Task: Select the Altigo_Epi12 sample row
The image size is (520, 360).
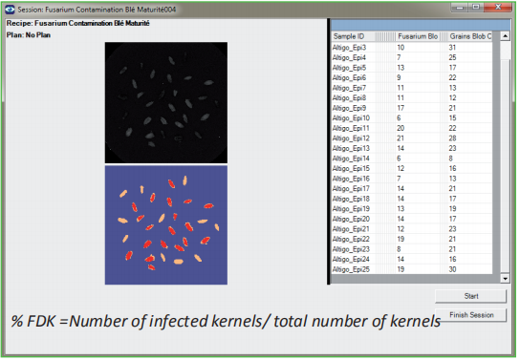Action: click(x=412, y=138)
